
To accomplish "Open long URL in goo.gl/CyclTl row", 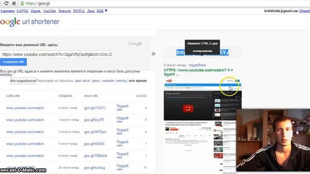I will tap(25, 120).
